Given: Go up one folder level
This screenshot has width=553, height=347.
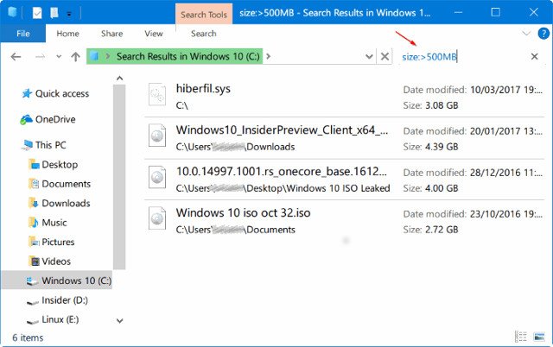Looking at the screenshot, I should coord(75,56).
